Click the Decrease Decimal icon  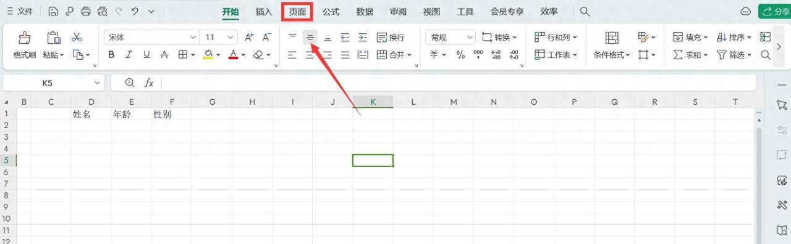tap(514, 55)
